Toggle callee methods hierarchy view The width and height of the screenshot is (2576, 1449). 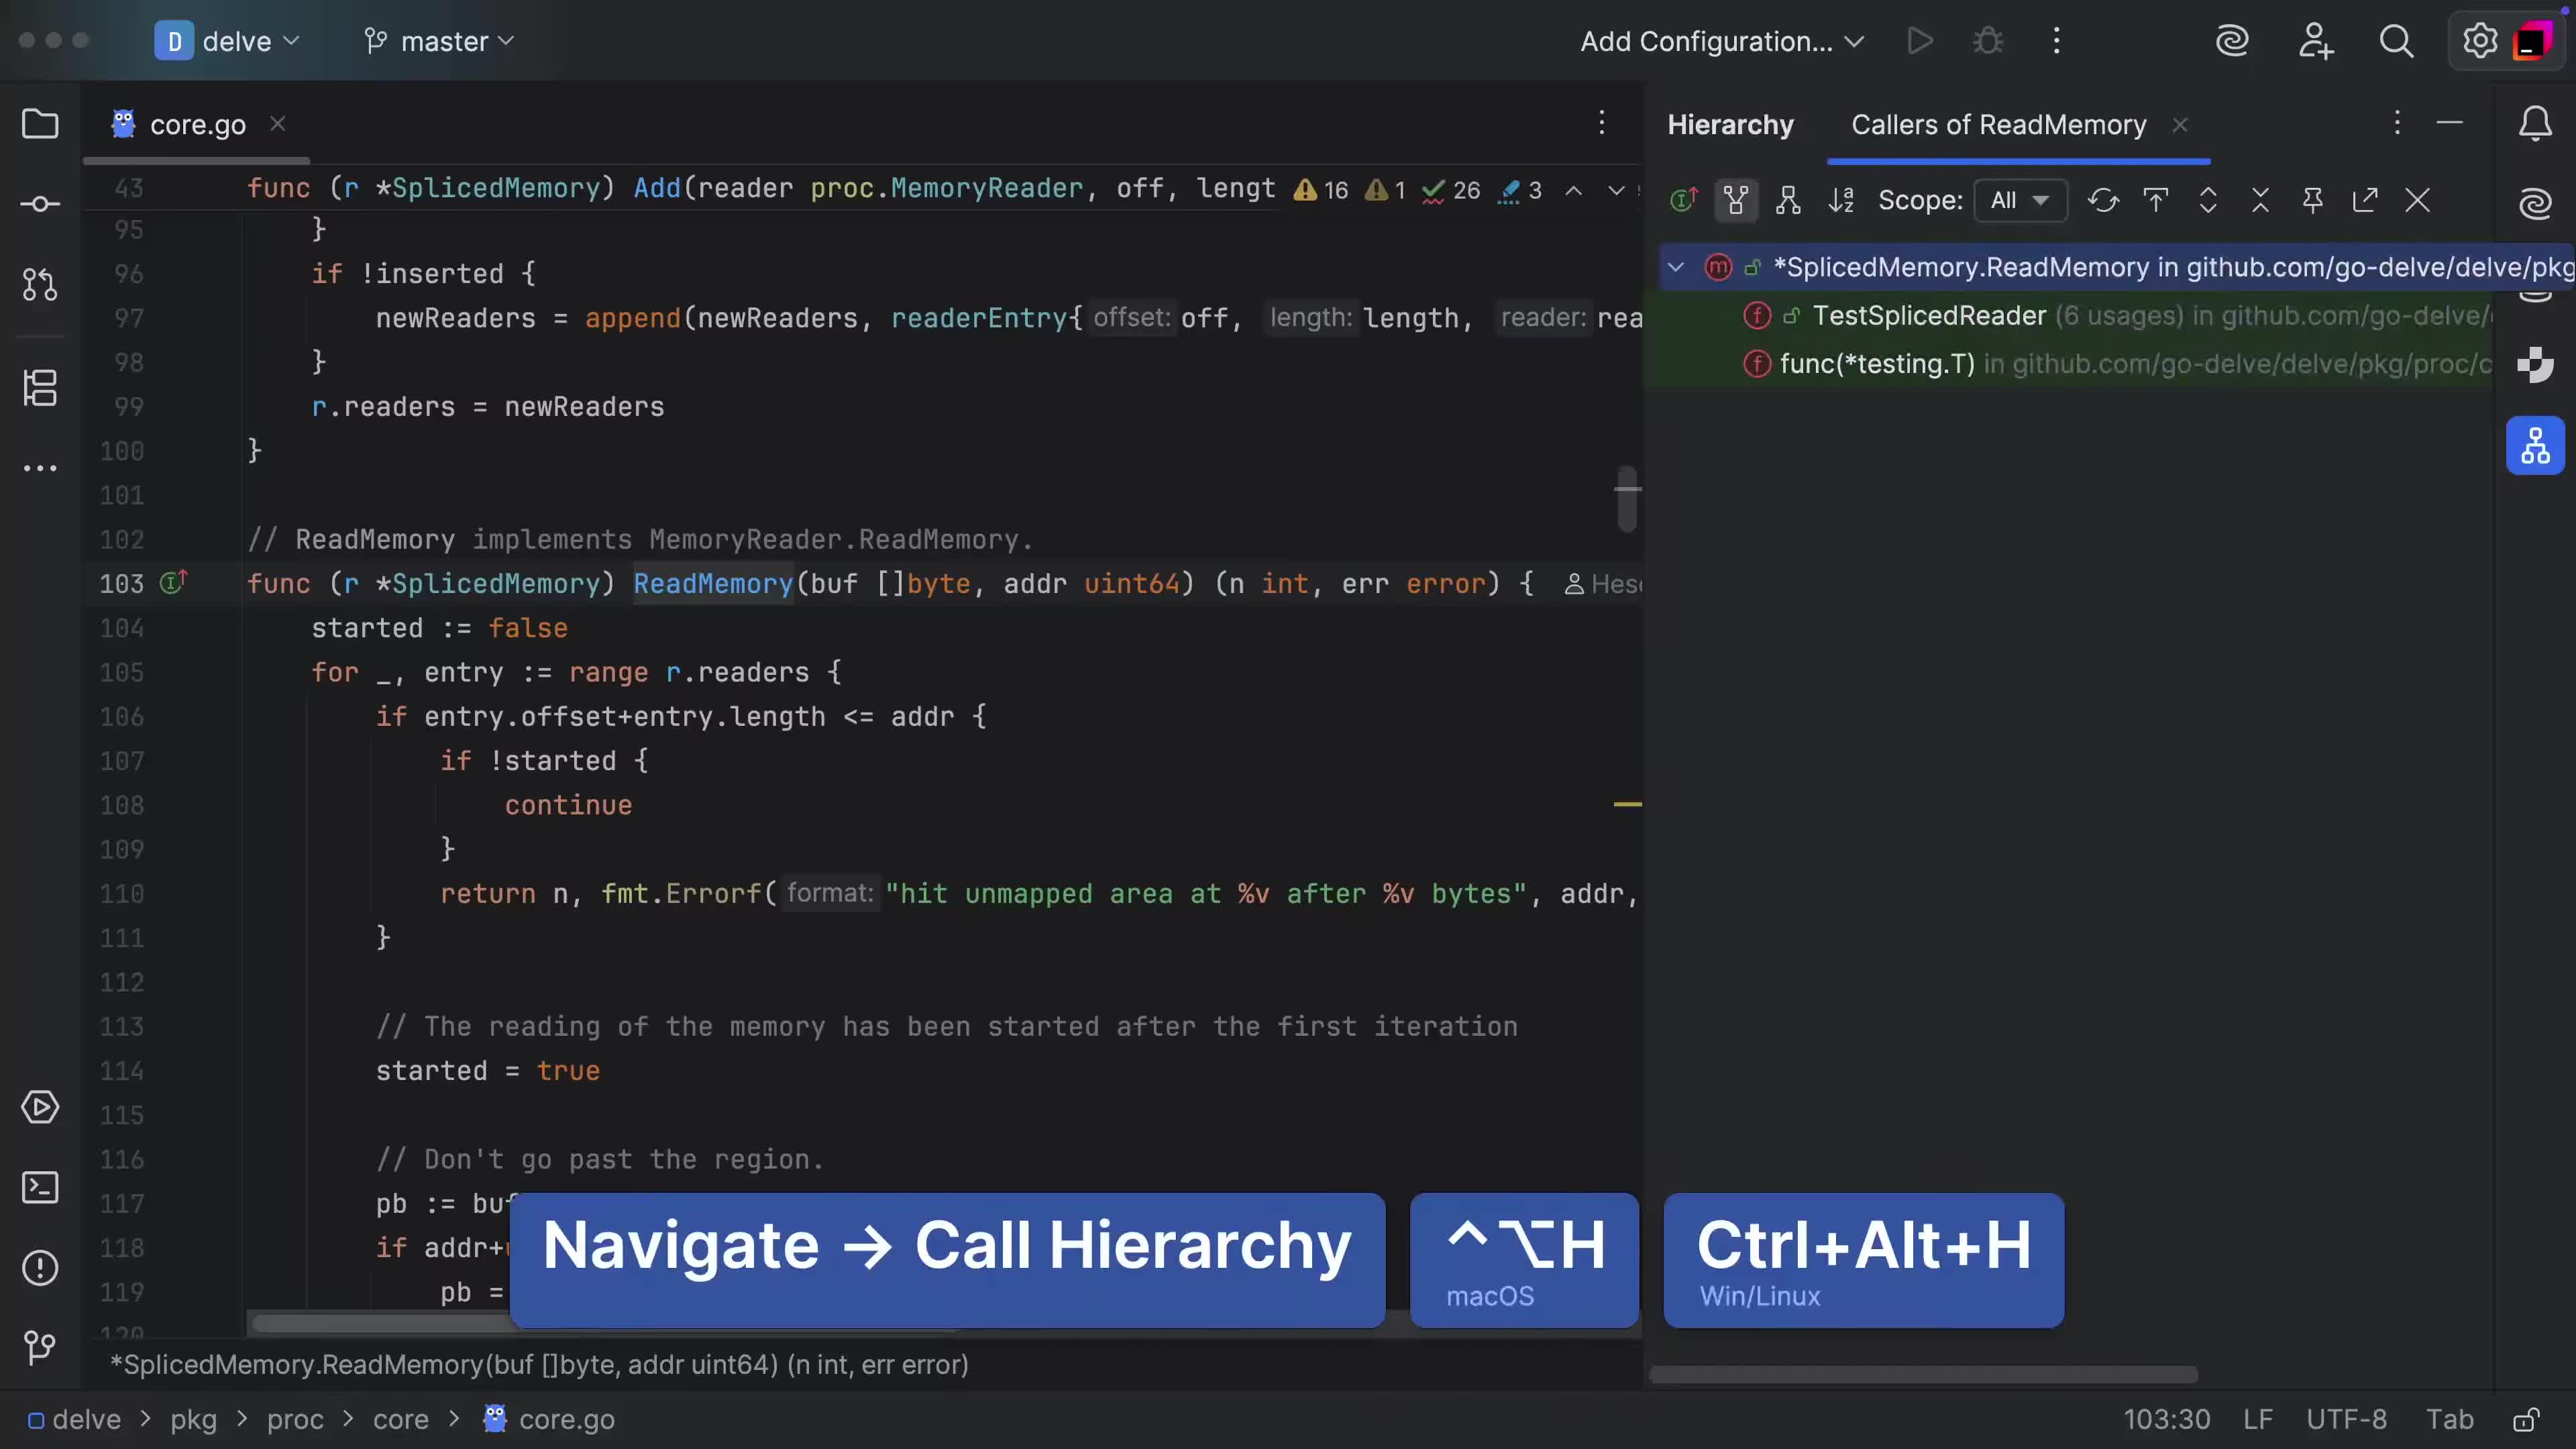point(1788,200)
